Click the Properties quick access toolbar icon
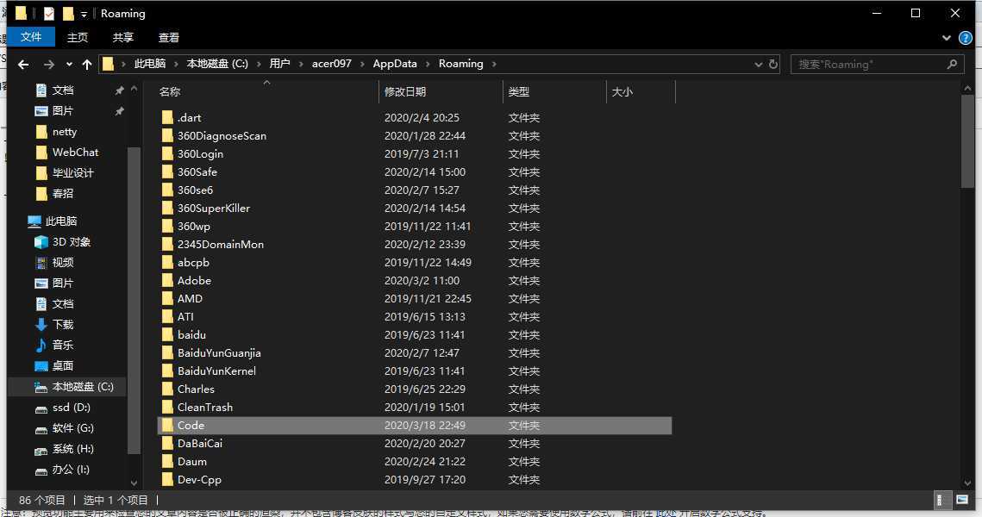982x517 pixels. click(x=49, y=13)
